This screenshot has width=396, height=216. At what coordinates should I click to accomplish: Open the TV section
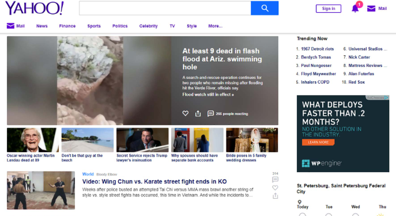(172, 26)
